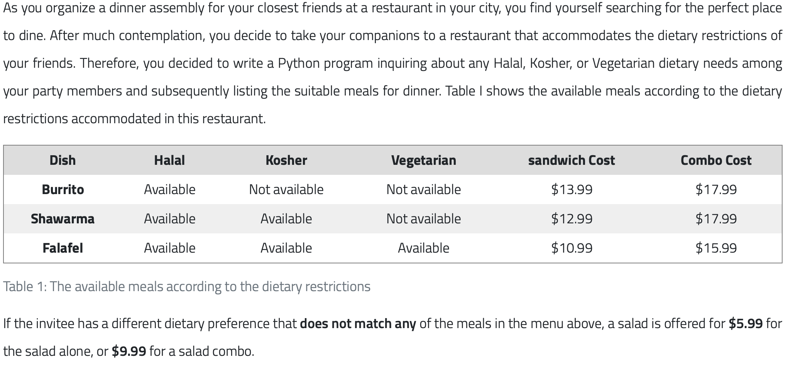Viewport: 798px width, 372px height.
Task: Click Falafel sandwich cost $10.99
Action: 571,248
